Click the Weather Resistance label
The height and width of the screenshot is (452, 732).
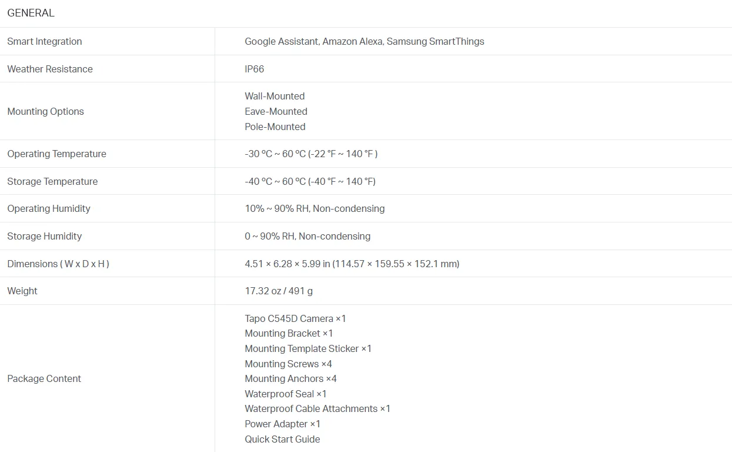coord(50,69)
